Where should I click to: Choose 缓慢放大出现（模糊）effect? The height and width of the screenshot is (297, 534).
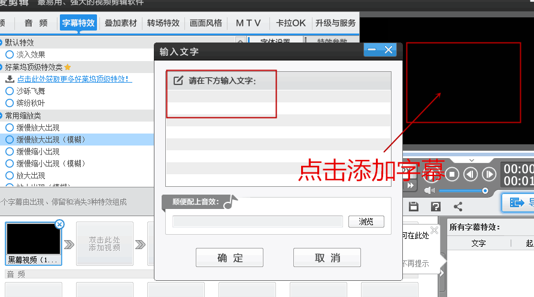10,140
